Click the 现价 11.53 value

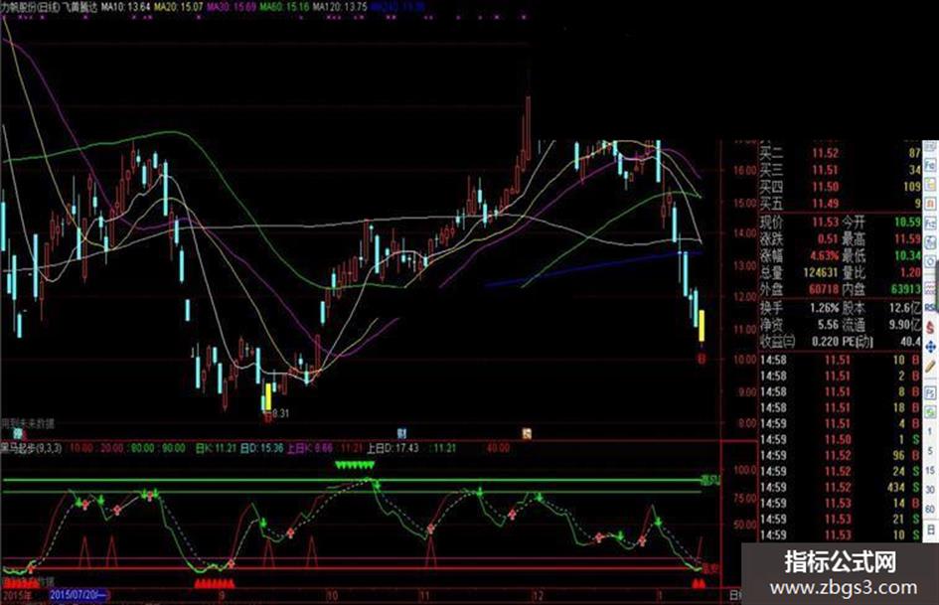coord(825,223)
